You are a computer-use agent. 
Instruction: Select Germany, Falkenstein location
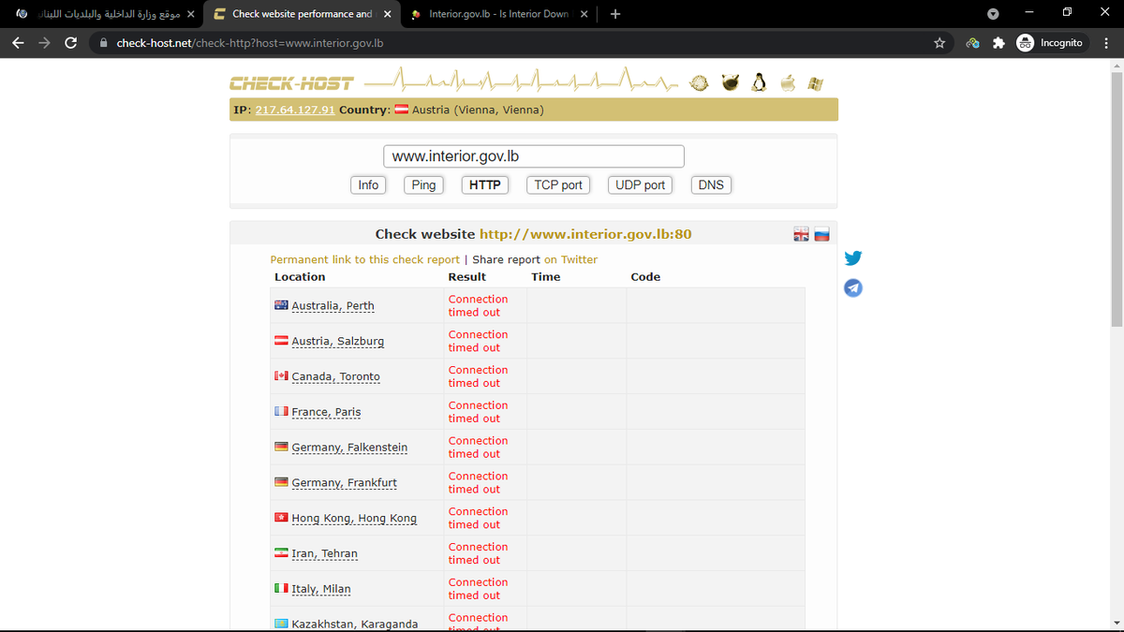[x=349, y=448]
